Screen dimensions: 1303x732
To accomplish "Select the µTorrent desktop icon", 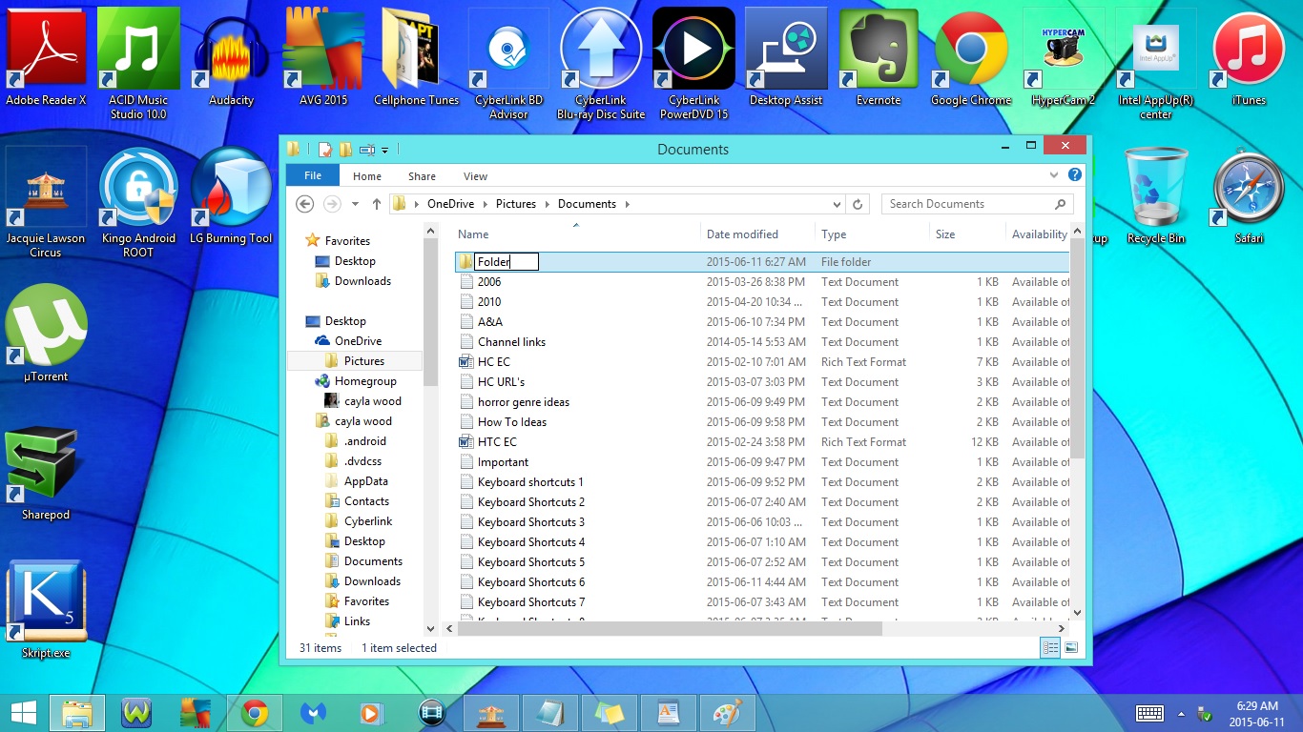I will click(46, 334).
